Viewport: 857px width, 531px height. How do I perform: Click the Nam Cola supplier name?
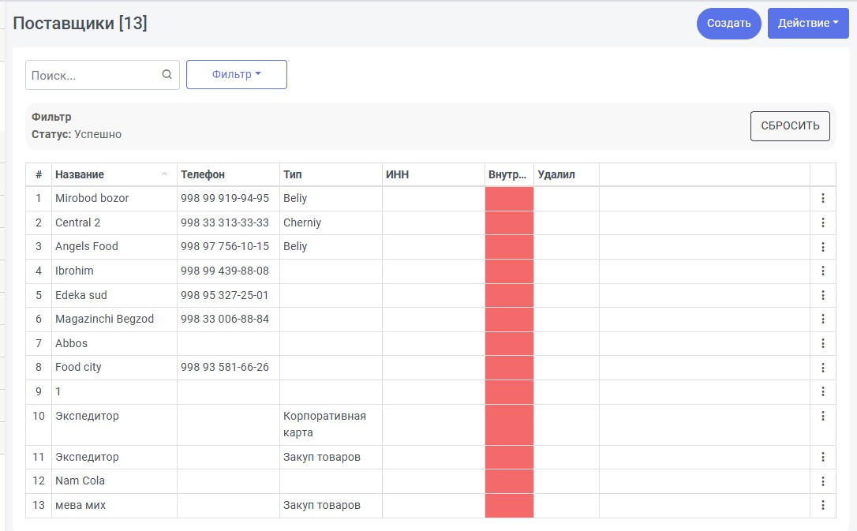coord(80,481)
